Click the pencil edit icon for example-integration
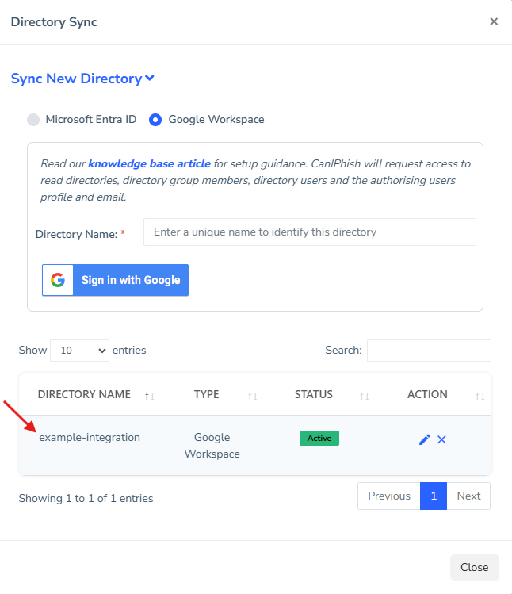 [x=424, y=439]
